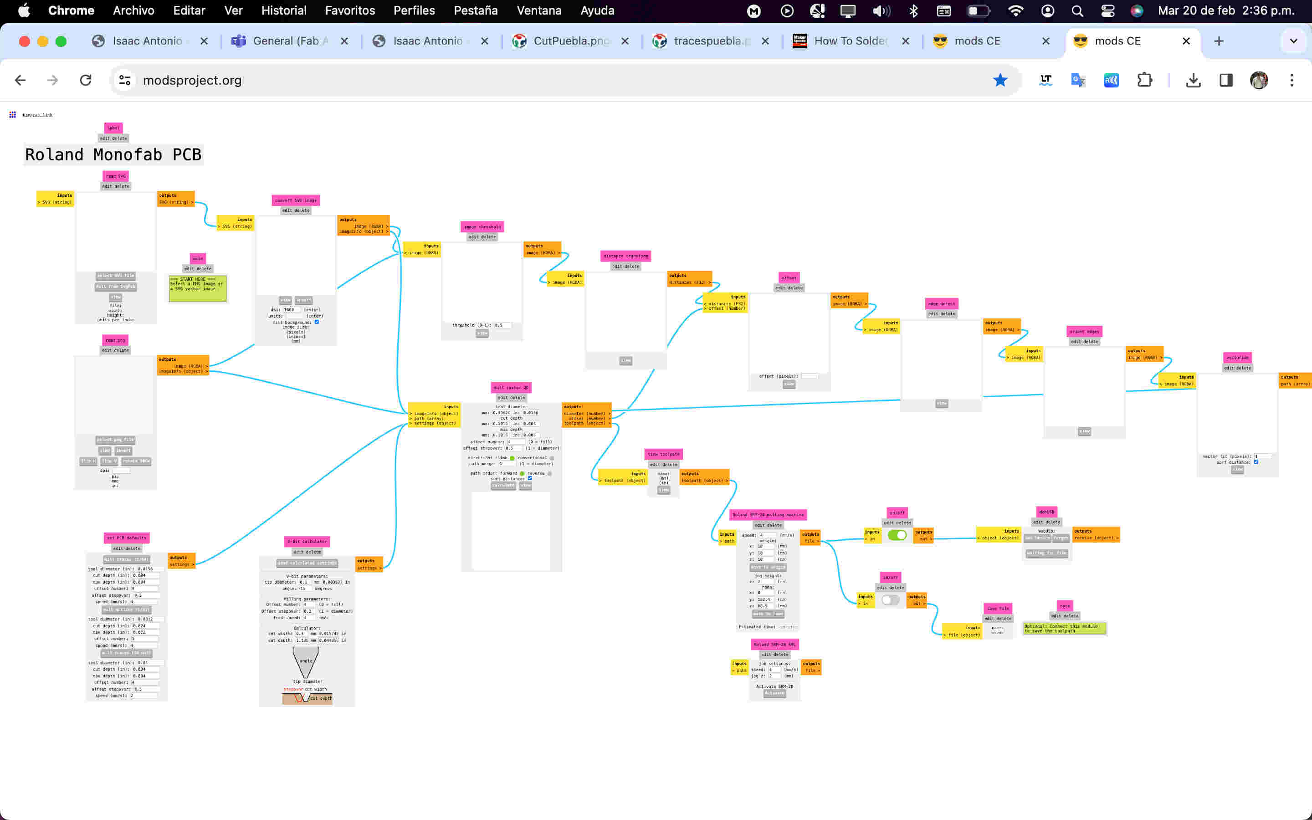Click tip diameter field in V-bit calculator

click(x=306, y=582)
